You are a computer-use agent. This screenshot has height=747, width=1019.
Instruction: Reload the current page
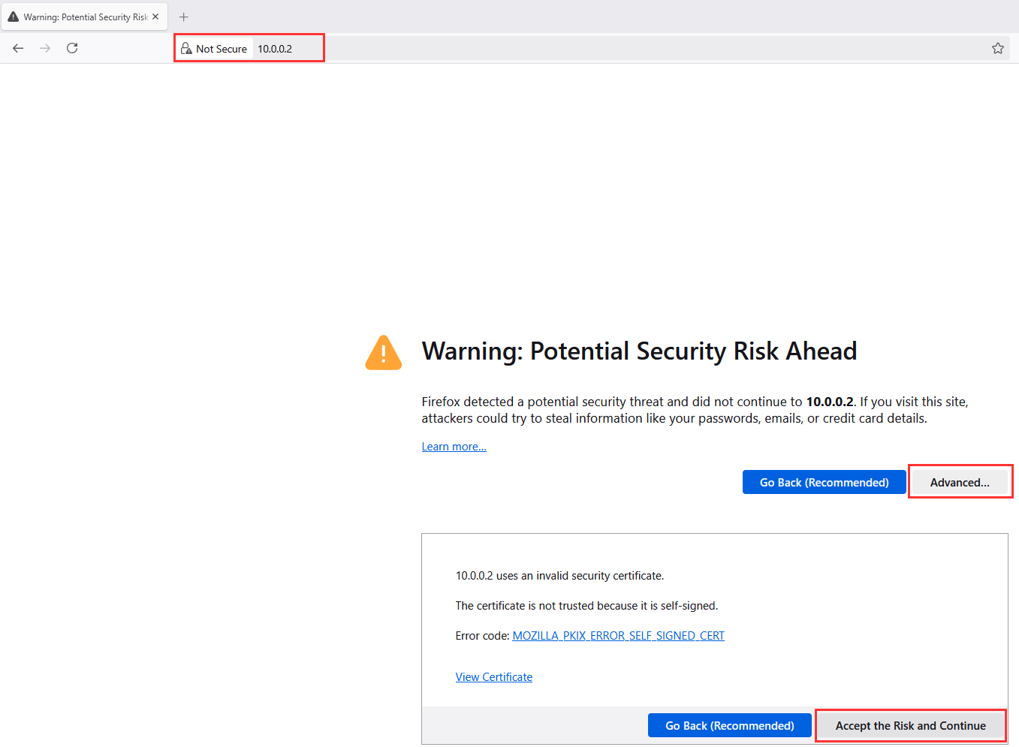tap(72, 48)
